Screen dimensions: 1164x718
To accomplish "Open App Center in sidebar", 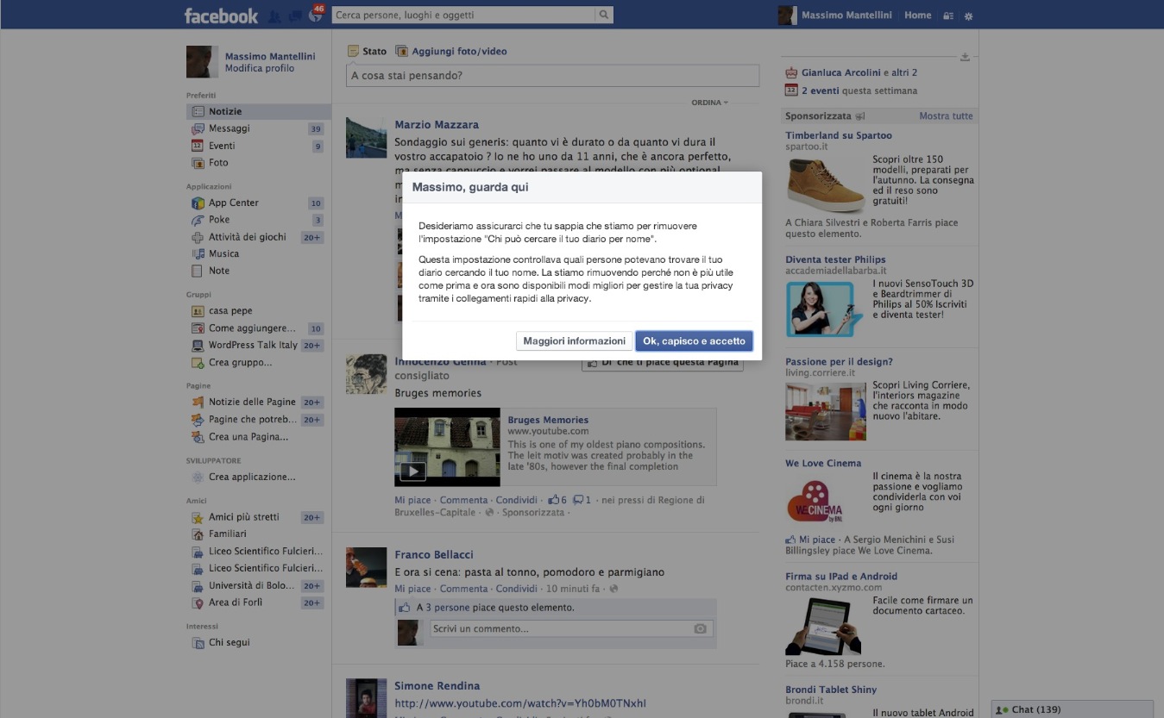I will click(x=233, y=203).
